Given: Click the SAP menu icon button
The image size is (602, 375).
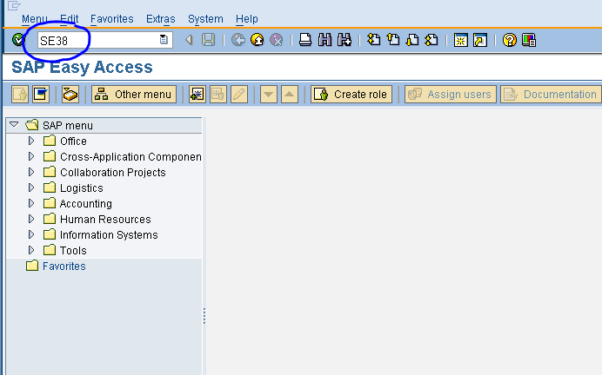Looking at the screenshot, I should [41, 95].
